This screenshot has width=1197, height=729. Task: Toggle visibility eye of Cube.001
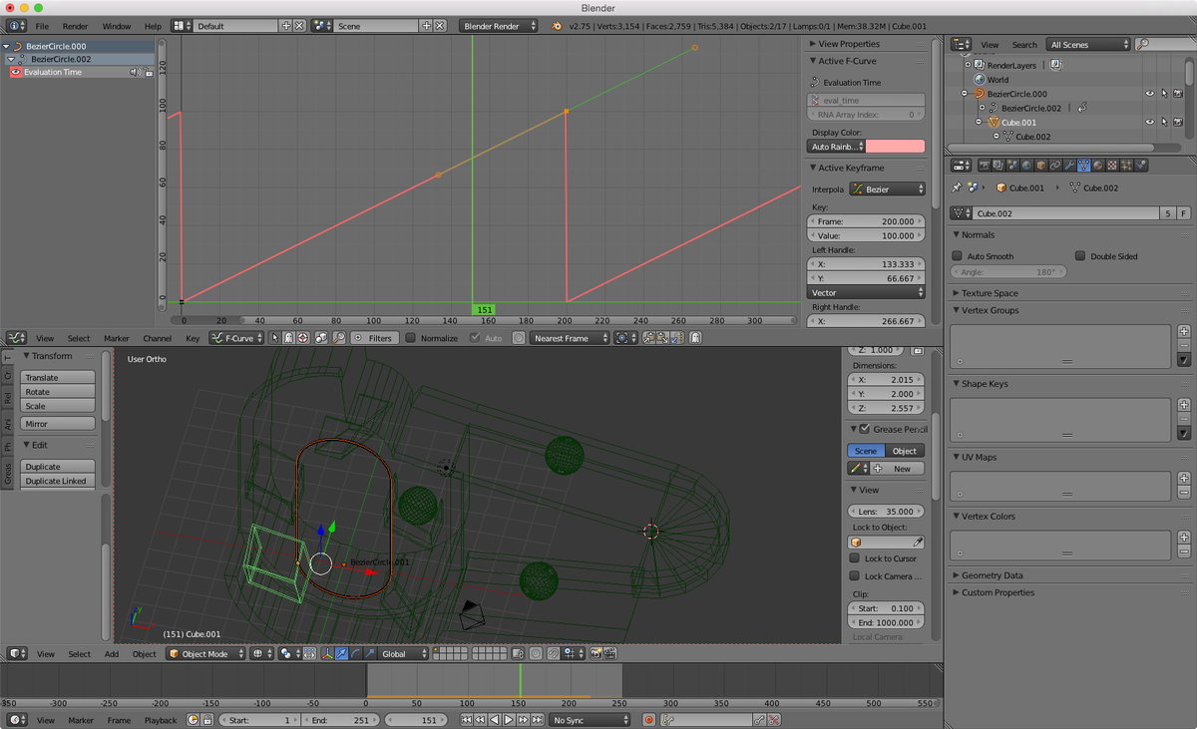click(x=1150, y=122)
